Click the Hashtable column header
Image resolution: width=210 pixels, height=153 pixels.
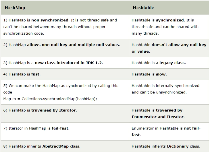point(143,8)
